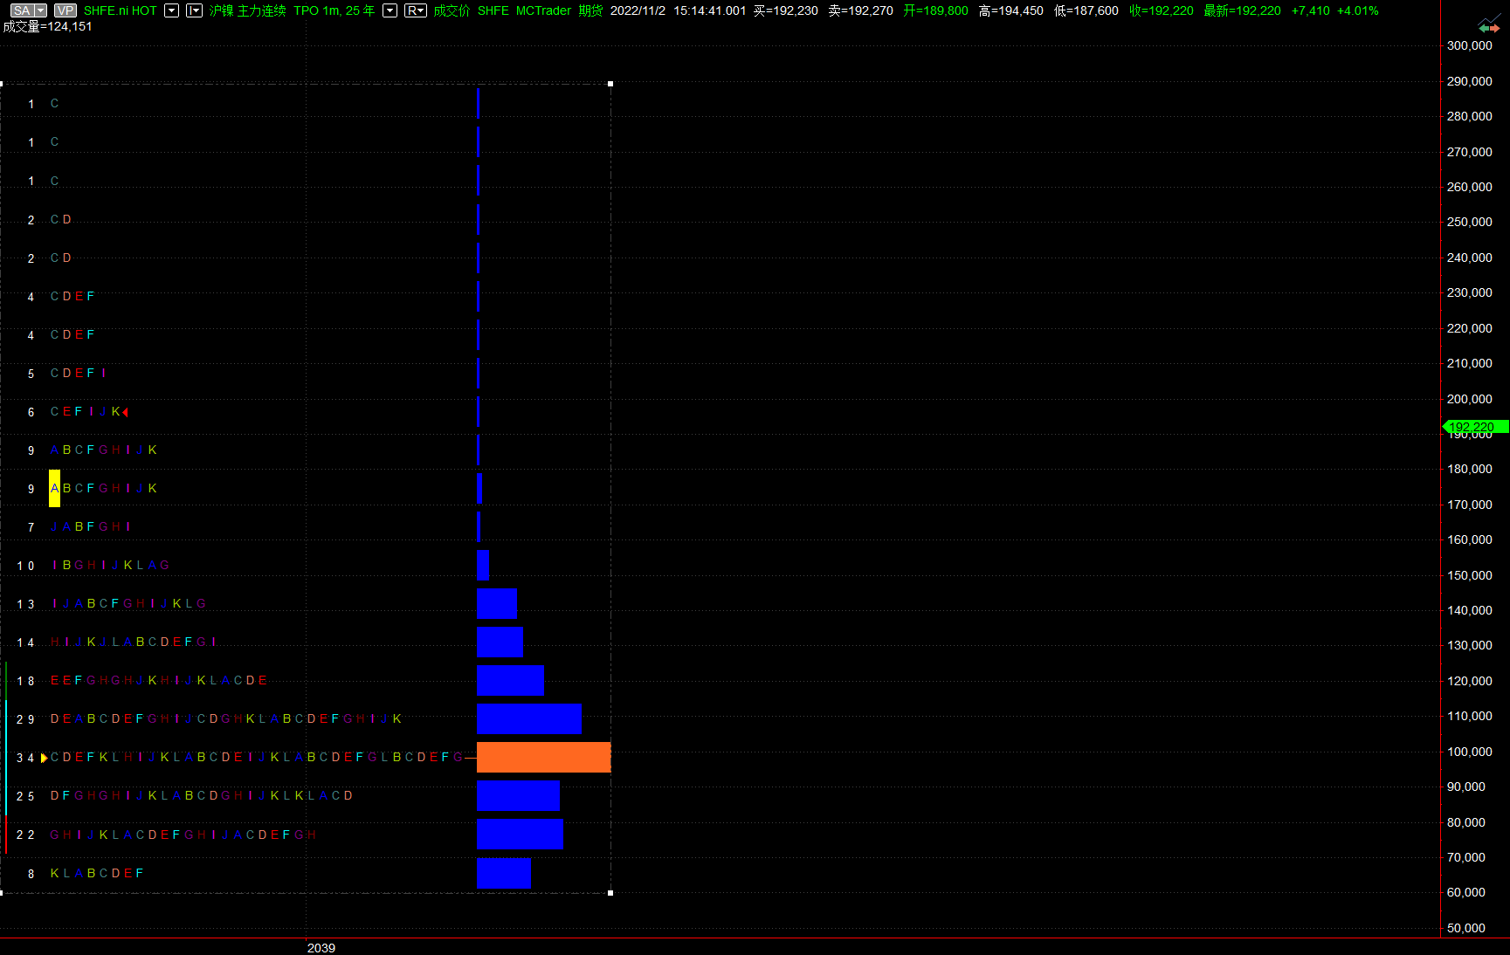This screenshot has height=955, width=1510.
Task: Click the SHFE.ni HOT symbol label
Action: [120, 10]
